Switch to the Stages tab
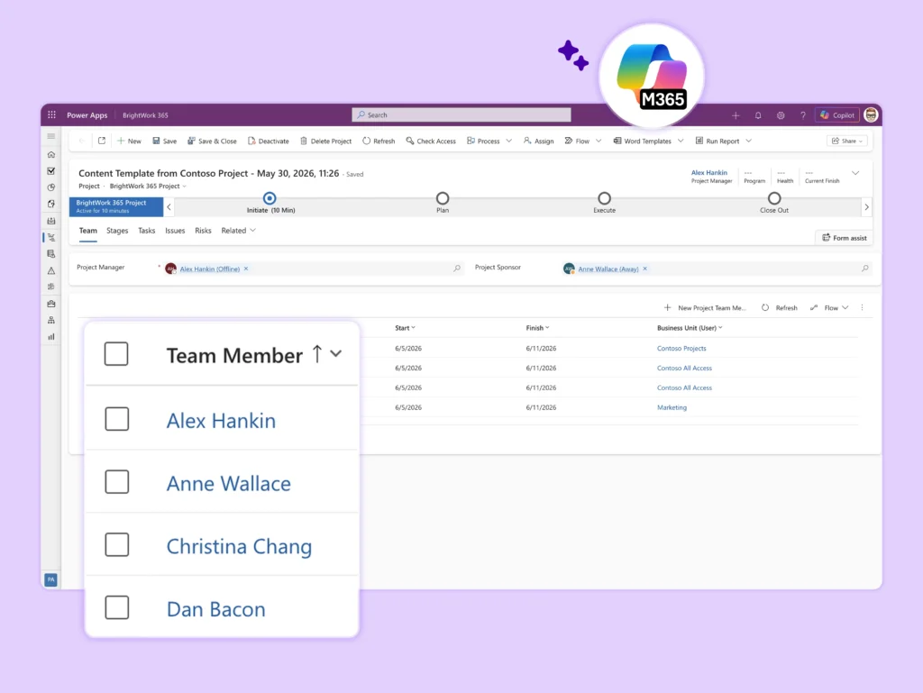 117,231
